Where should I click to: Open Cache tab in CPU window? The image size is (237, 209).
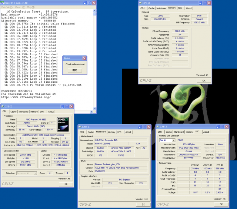click(x=13, y=112)
